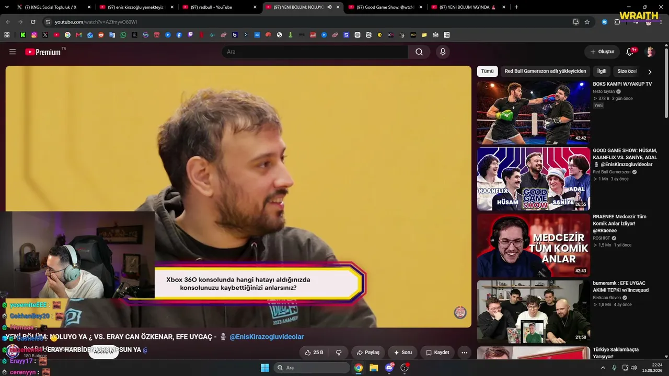Open the Reddit bookmark
Screen dimensions: 669x376
click(101, 35)
